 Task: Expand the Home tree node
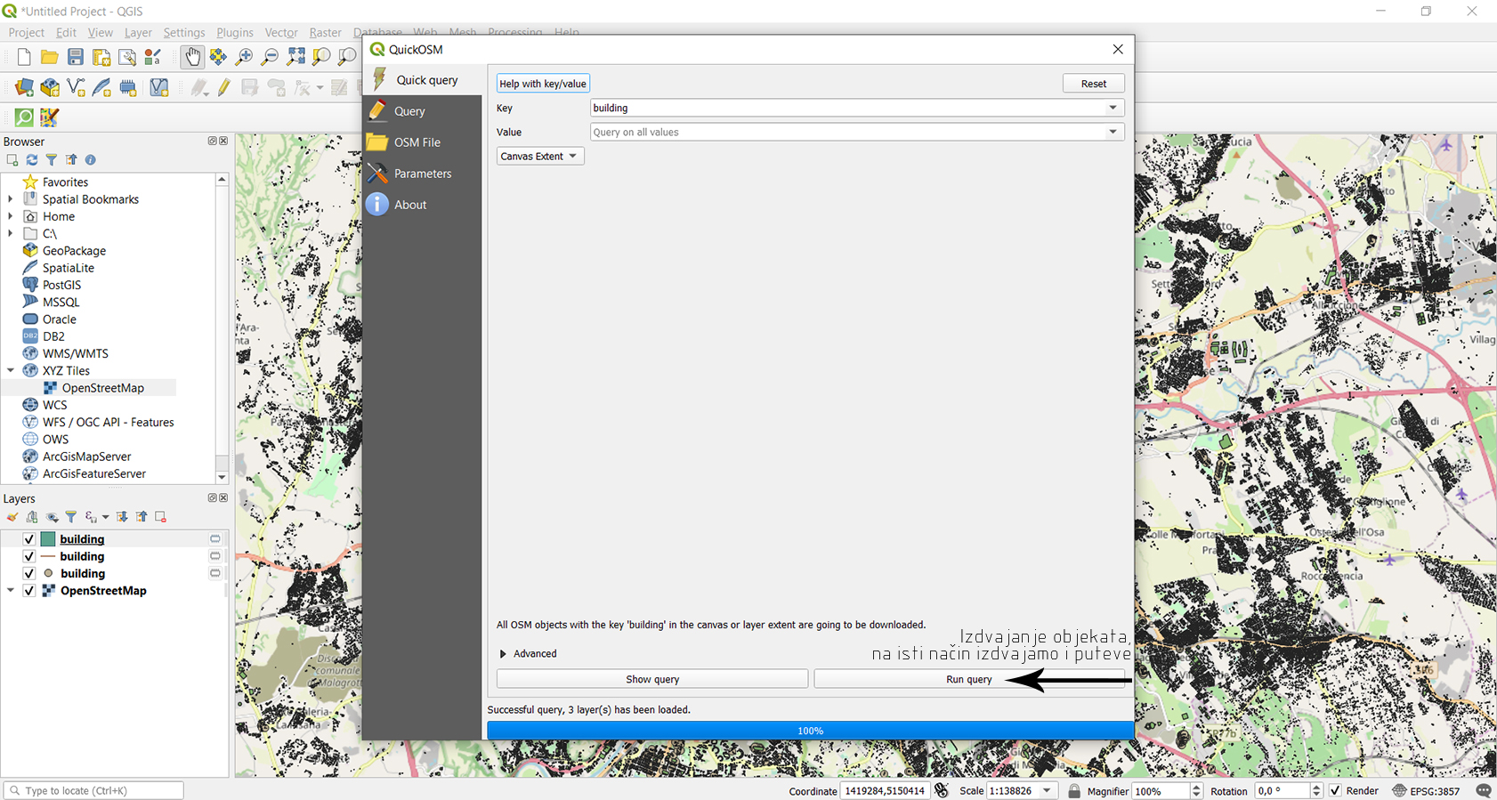[x=11, y=216]
